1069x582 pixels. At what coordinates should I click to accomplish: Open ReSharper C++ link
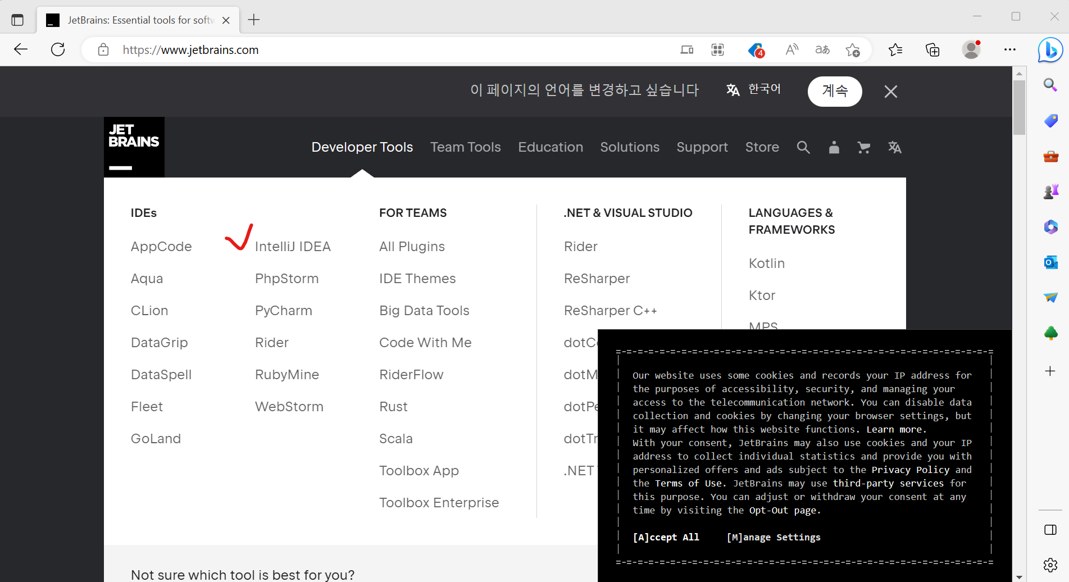pyautogui.click(x=611, y=311)
